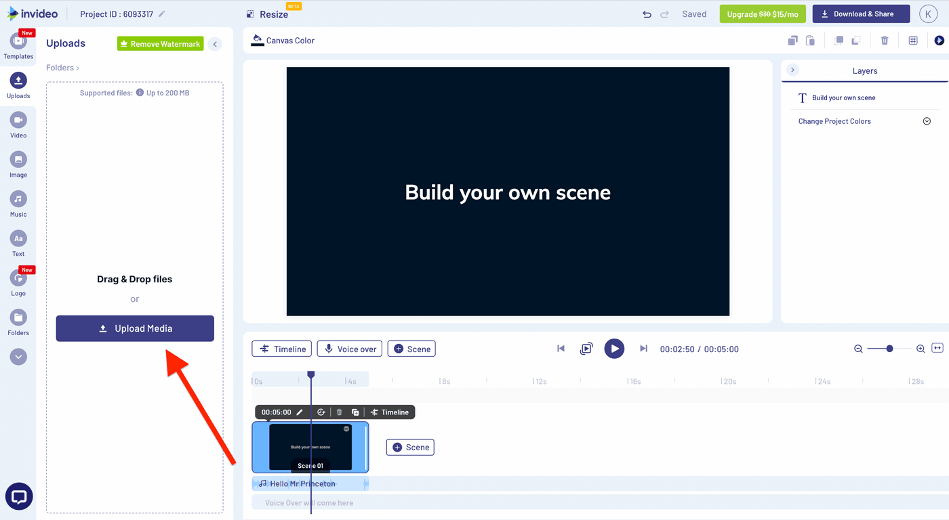Select the Logo tool in the sidebar
This screenshot has height=520, width=949.
pos(18,279)
